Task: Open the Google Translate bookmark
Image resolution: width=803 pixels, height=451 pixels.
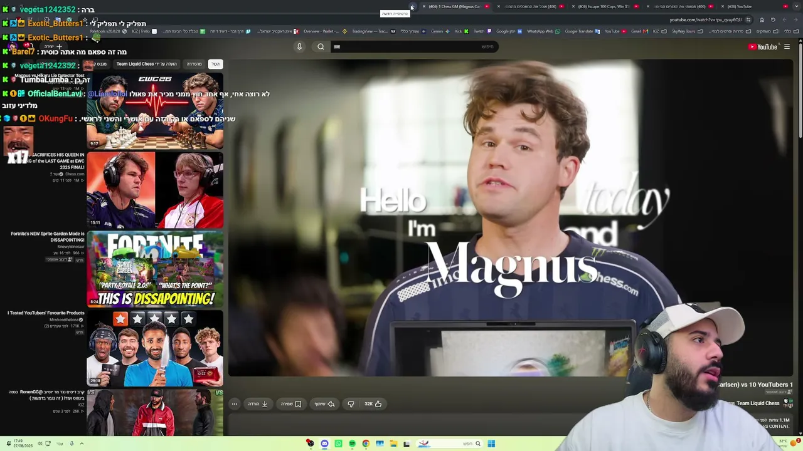Action: (x=582, y=31)
